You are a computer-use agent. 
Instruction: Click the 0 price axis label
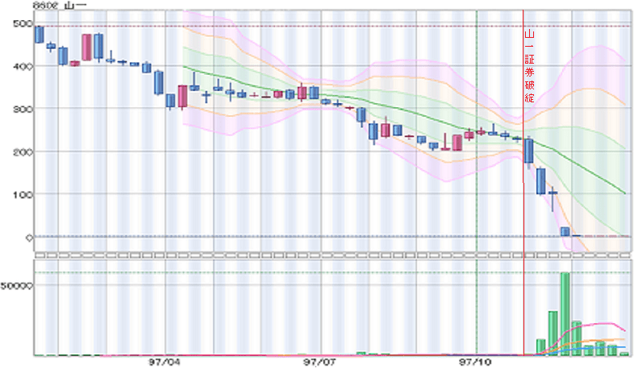[x=28, y=237]
